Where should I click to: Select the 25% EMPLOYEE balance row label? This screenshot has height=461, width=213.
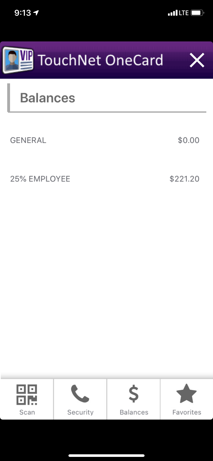40,179
